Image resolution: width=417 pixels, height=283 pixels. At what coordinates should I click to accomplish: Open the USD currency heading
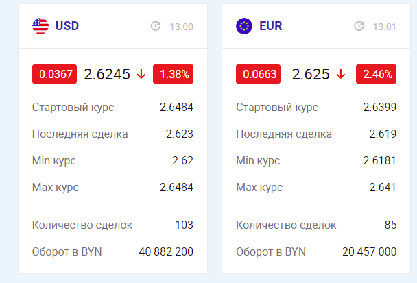67,26
